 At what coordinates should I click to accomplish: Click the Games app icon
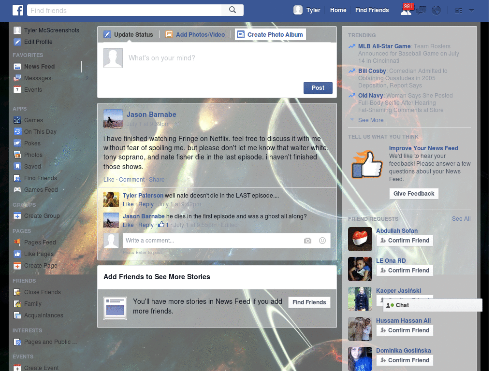click(x=17, y=120)
